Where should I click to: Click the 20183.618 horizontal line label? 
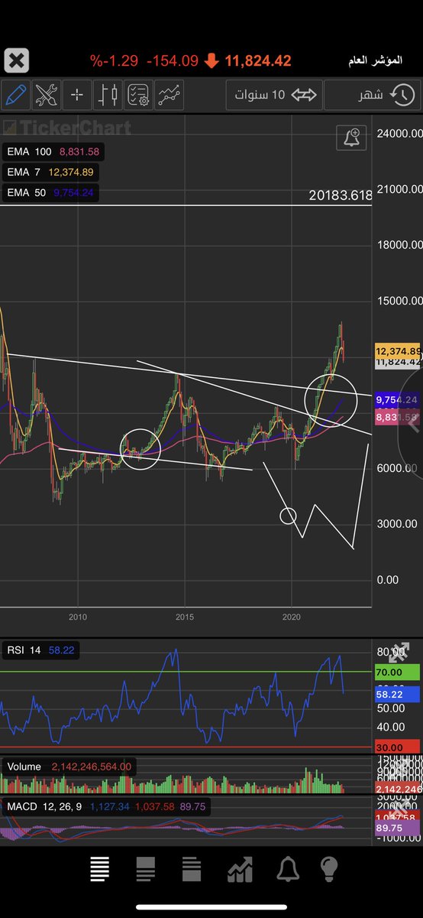(x=340, y=196)
